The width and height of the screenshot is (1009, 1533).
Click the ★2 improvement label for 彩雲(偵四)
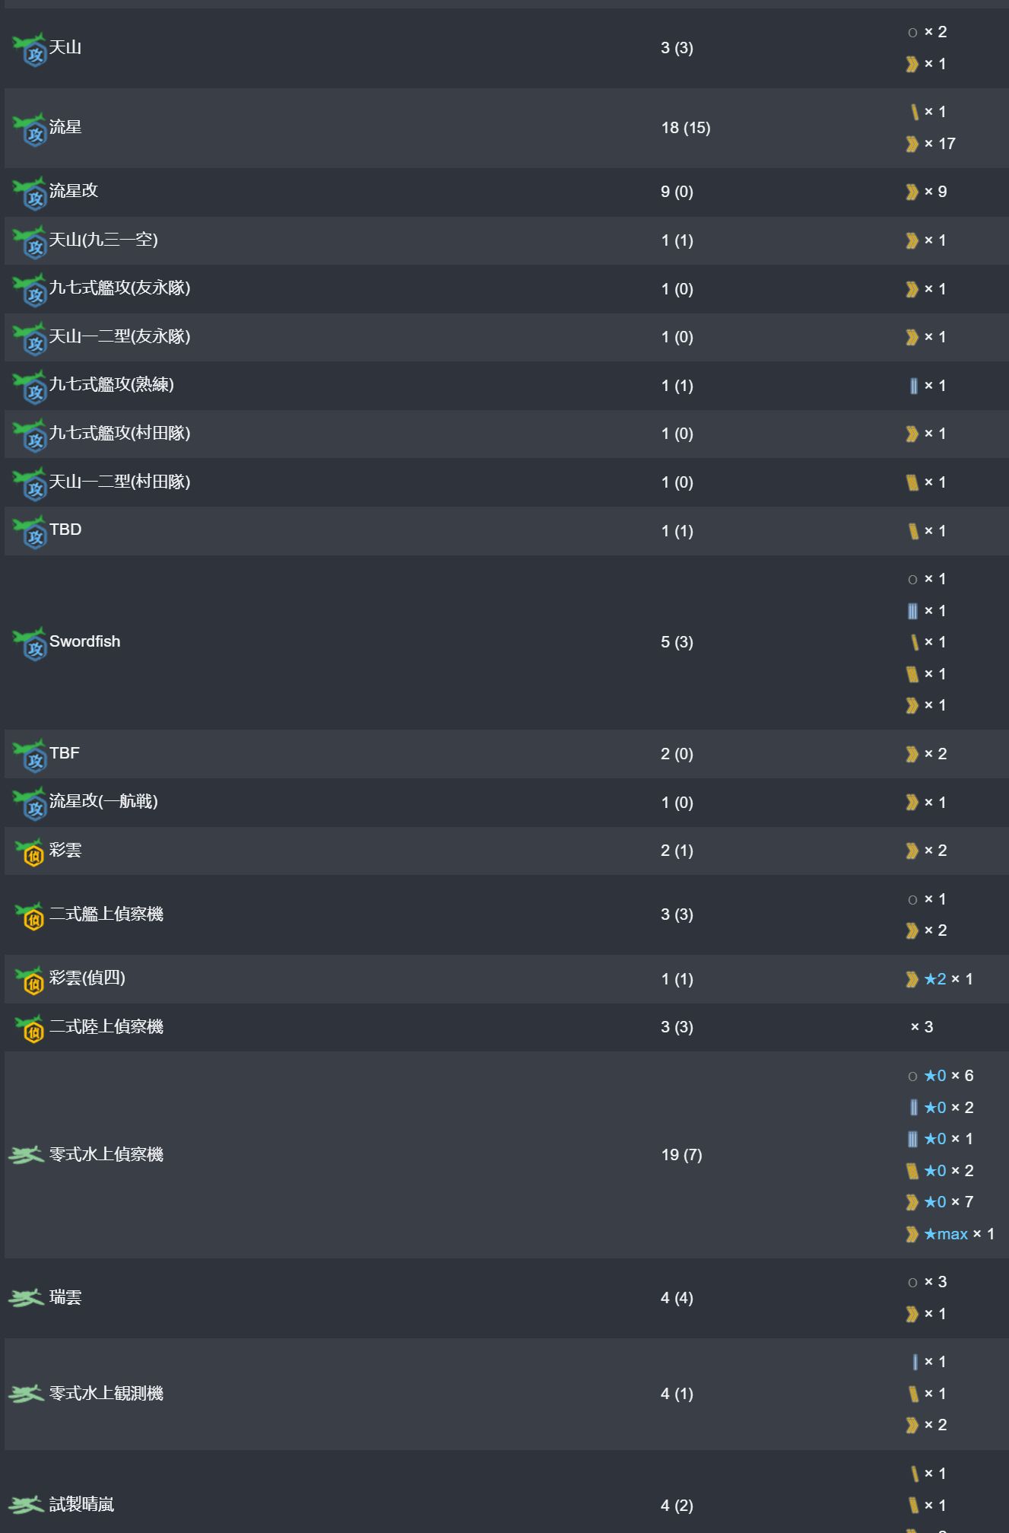pos(935,979)
